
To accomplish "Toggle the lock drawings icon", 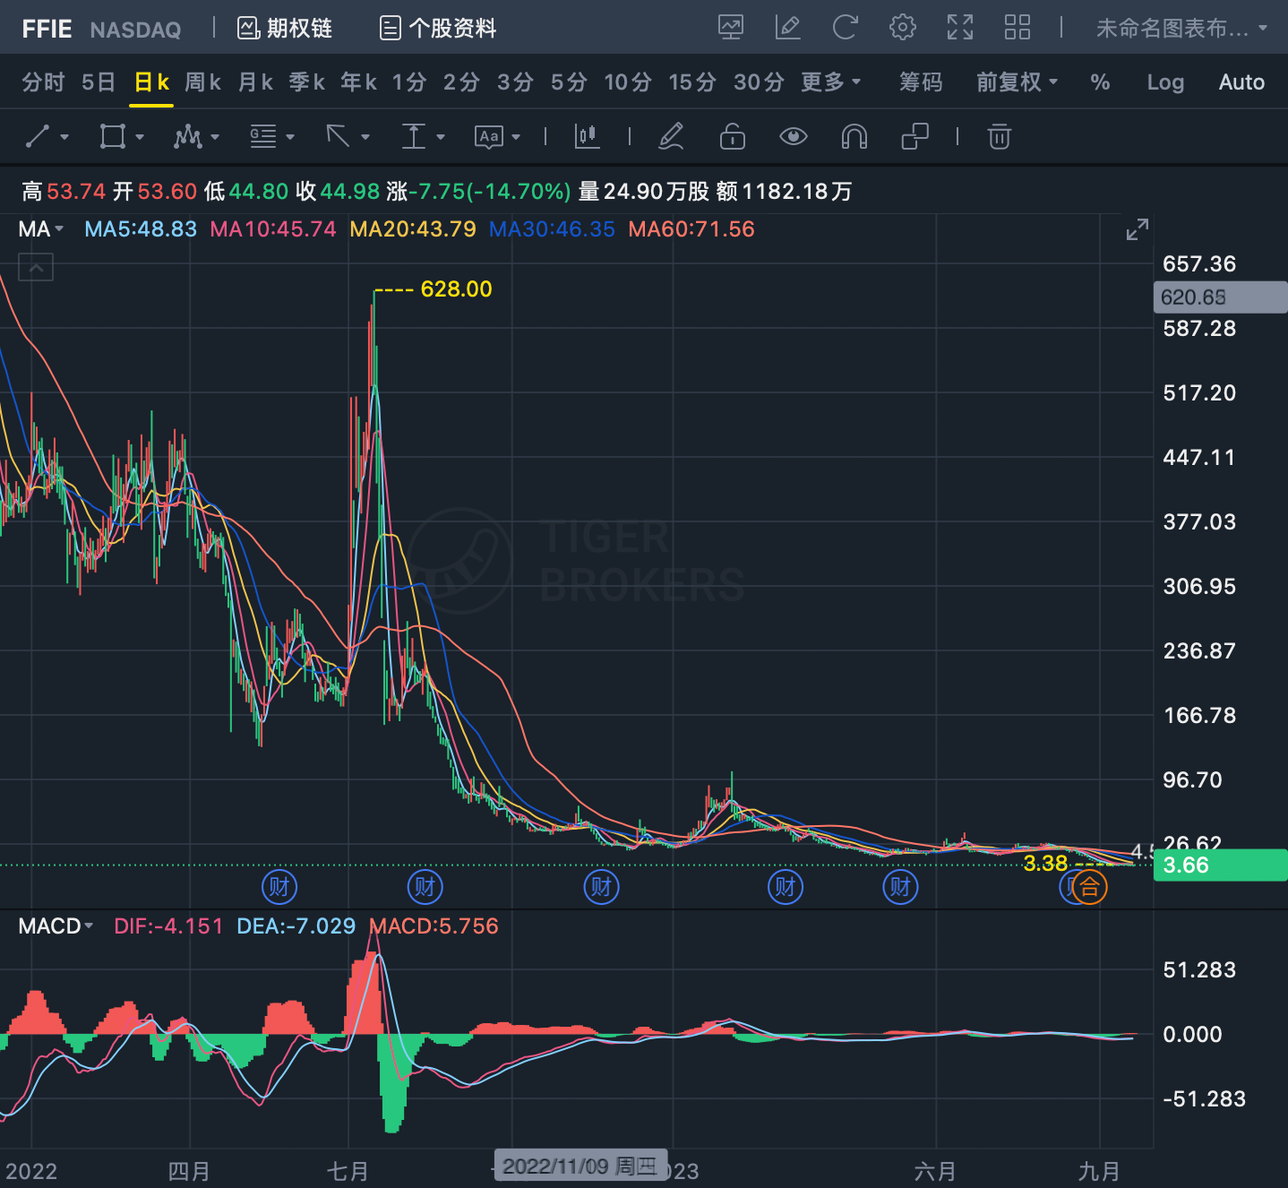I will point(733,136).
